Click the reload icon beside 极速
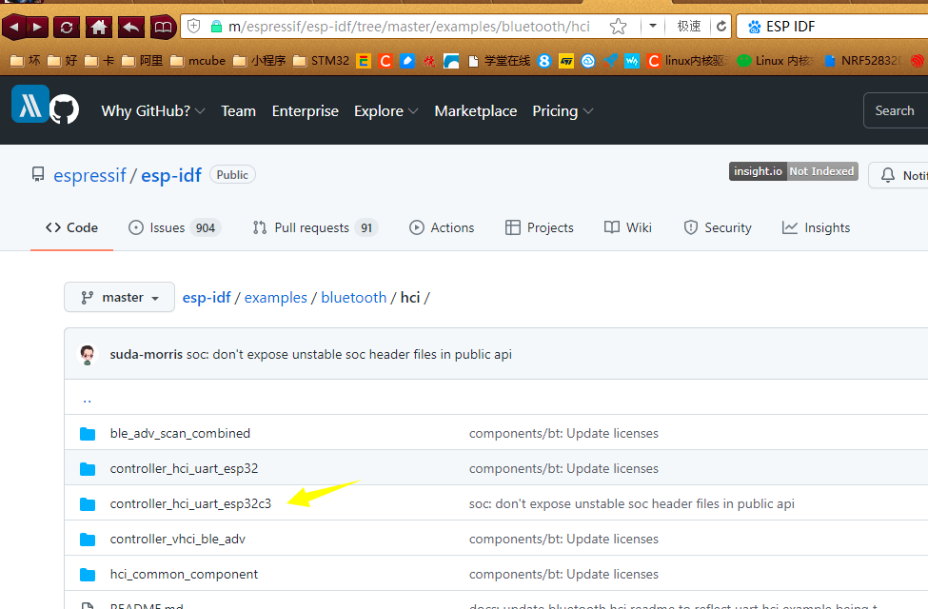This screenshot has width=928, height=609. coord(721,26)
